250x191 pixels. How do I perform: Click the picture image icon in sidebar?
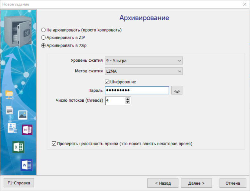click(x=23, y=115)
